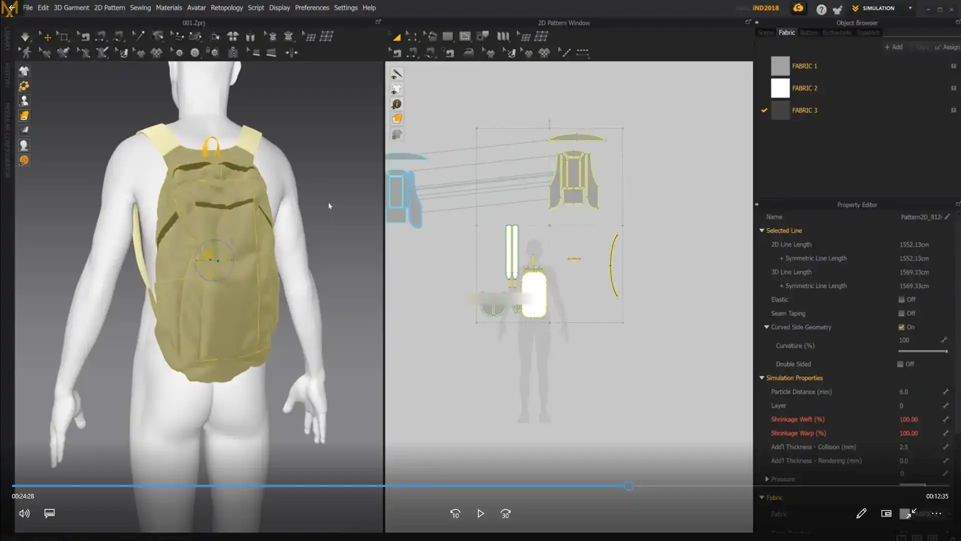Mute the video volume speaker icon
The height and width of the screenshot is (541, 961).
coord(24,513)
